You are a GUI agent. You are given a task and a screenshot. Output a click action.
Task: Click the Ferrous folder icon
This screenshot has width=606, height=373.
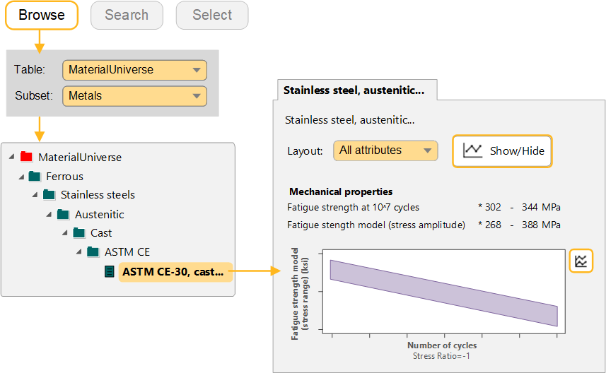coord(35,177)
